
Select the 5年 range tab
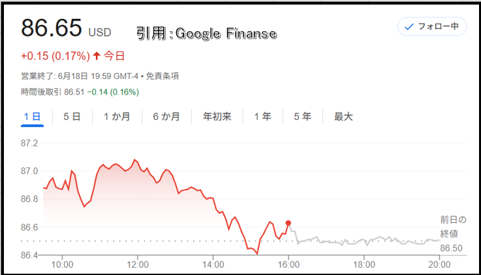coord(302,117)
